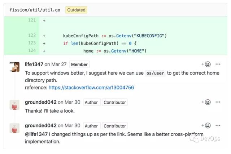
Task: Click the Contributor badge on the last comment
Action: (115, 126)
